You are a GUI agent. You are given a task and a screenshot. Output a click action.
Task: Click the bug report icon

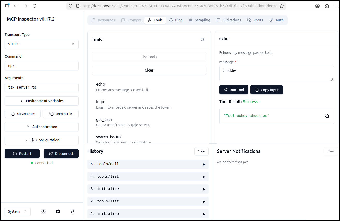coord(58,211)
